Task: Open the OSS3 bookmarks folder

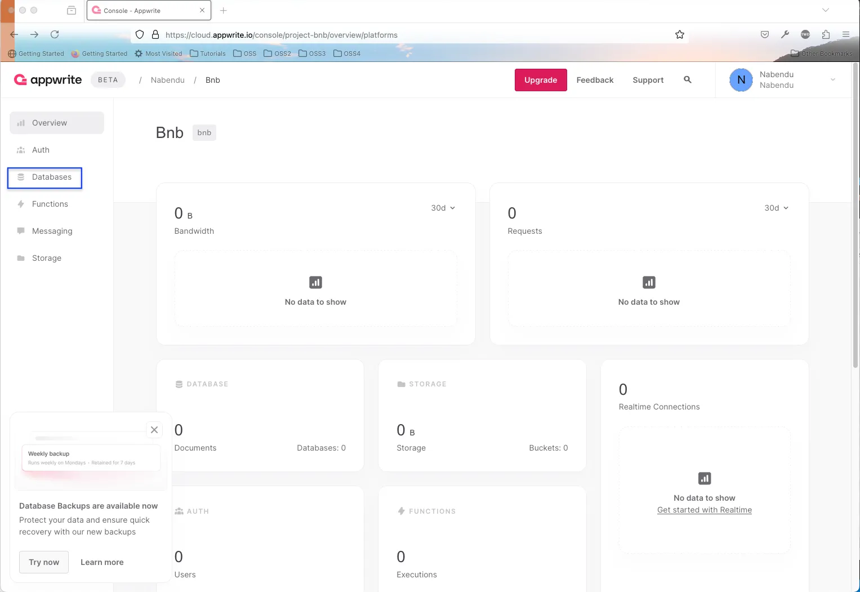Action: click(312, 54)
